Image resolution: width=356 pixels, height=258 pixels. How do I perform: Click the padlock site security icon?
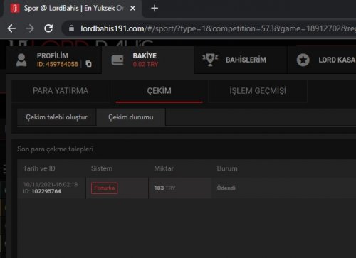(71, 28)
